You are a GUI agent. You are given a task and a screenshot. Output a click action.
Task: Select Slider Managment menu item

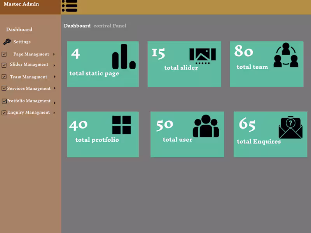(x=29, y=64)
